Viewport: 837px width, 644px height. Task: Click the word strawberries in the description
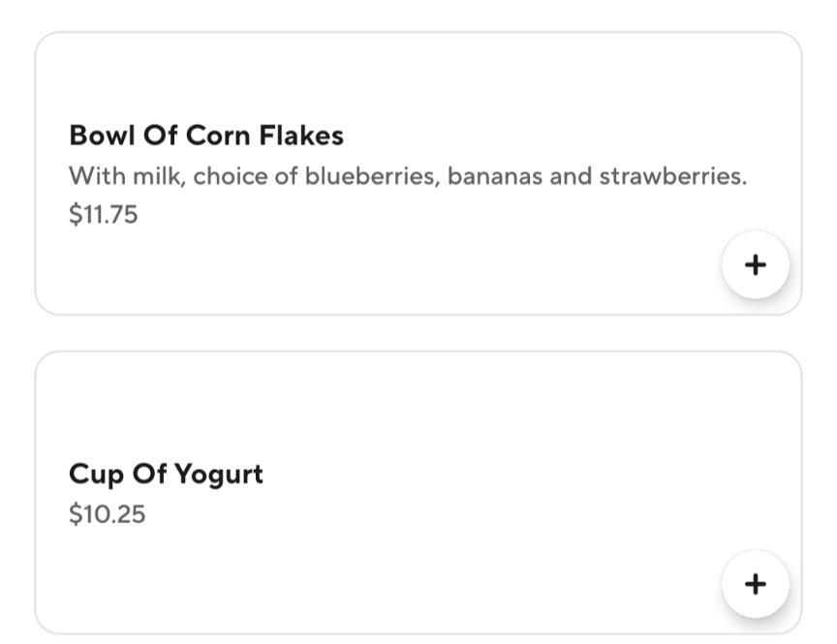pyautogui.click(x=673, y=176)
